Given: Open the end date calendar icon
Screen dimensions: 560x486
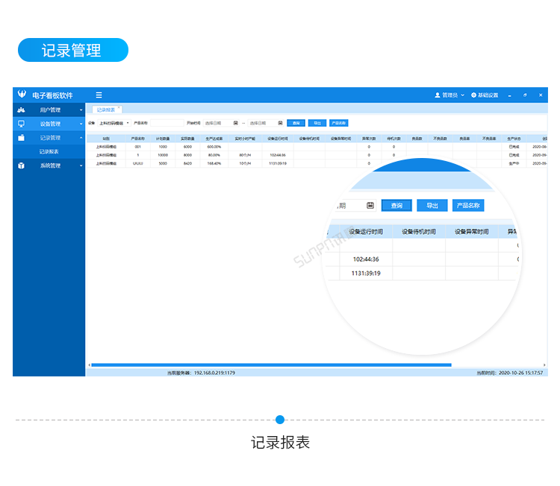Looking at the screenshot, I should click(280, 122).
